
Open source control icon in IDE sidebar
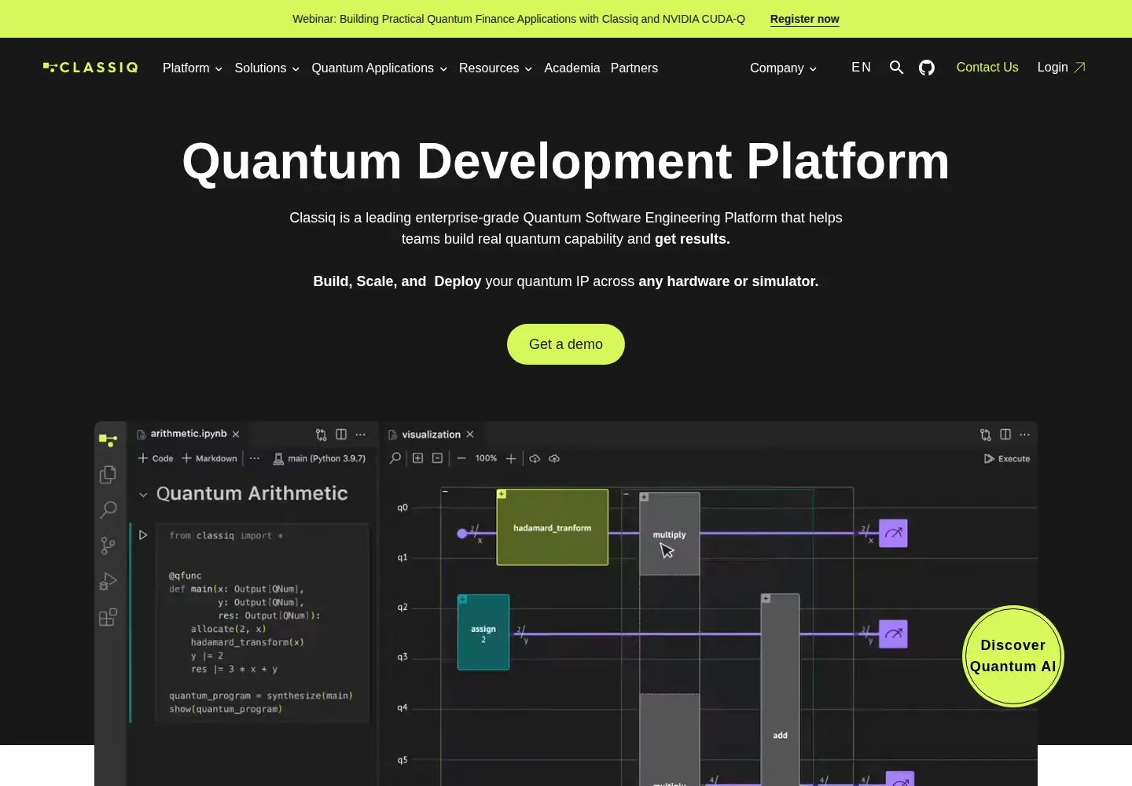[x=108, y=545]
